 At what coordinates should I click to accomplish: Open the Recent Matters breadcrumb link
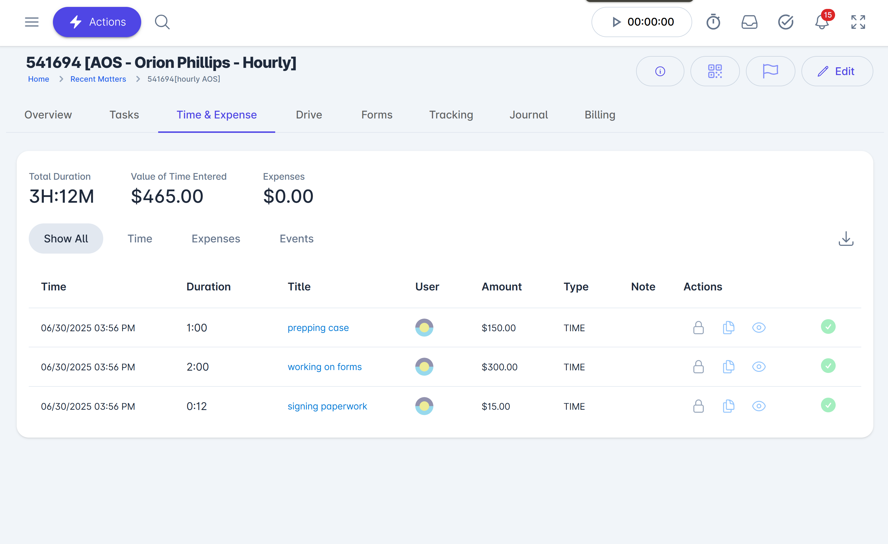(98, 79)
